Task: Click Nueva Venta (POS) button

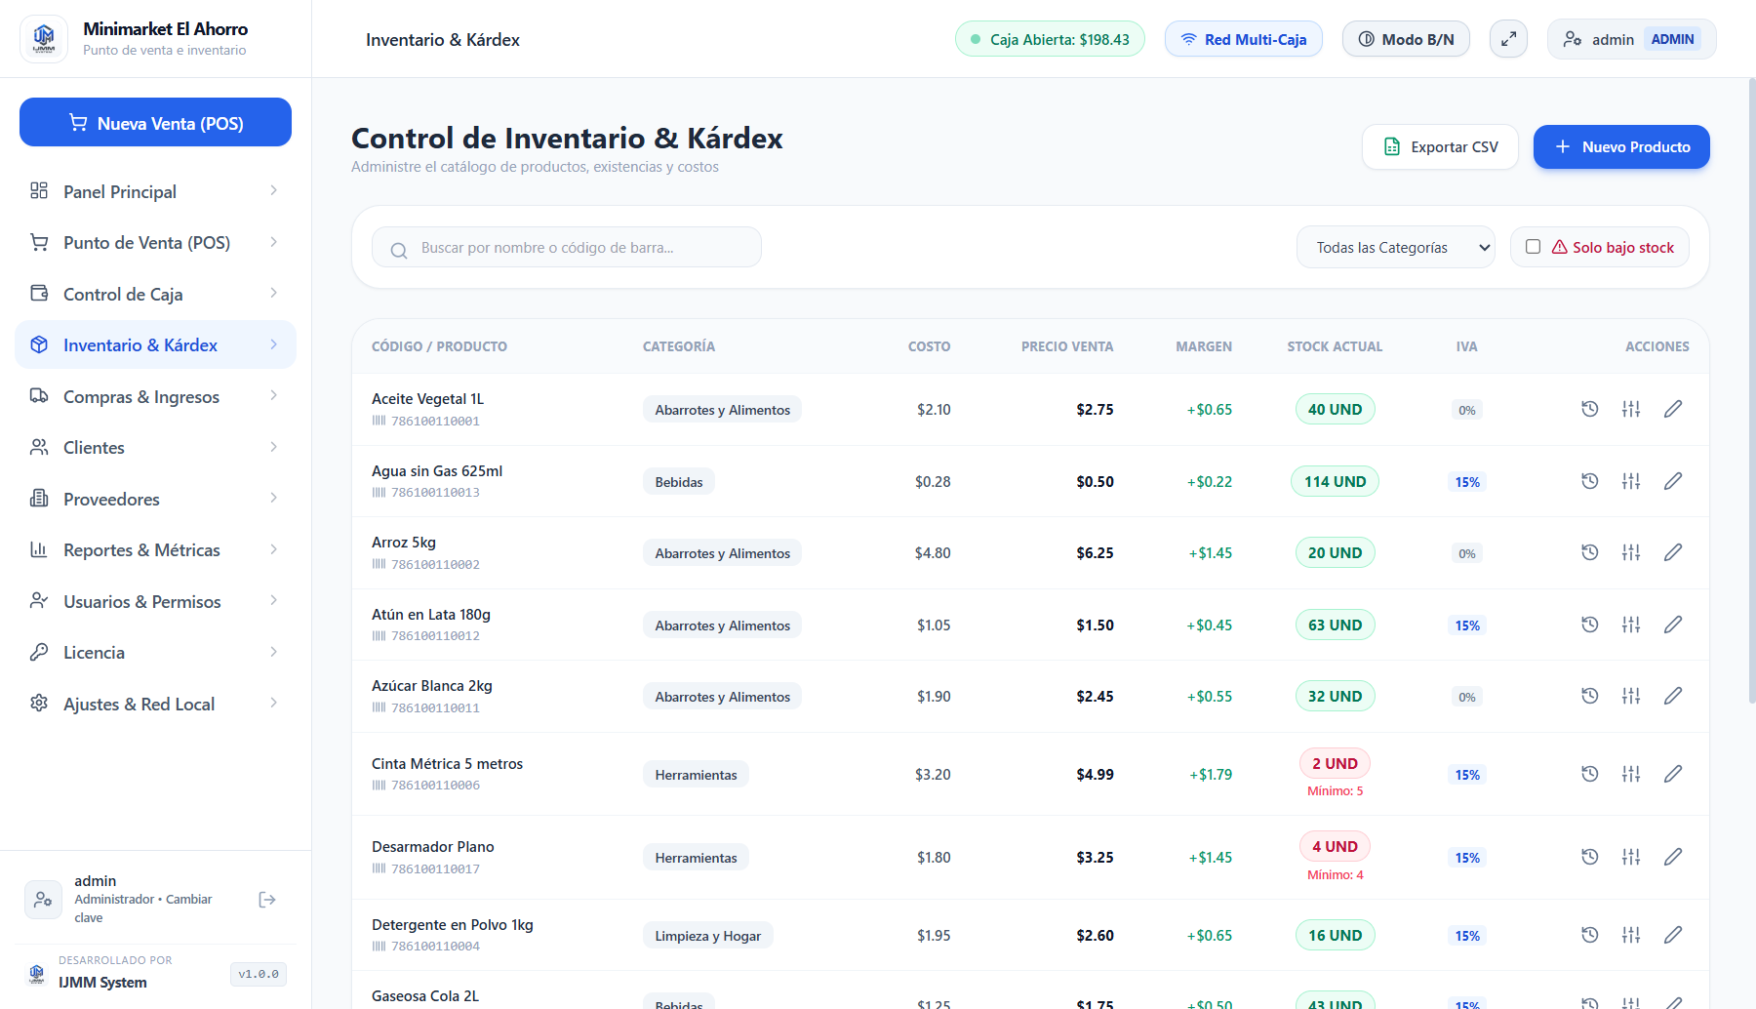Action: tap(155, 122)
